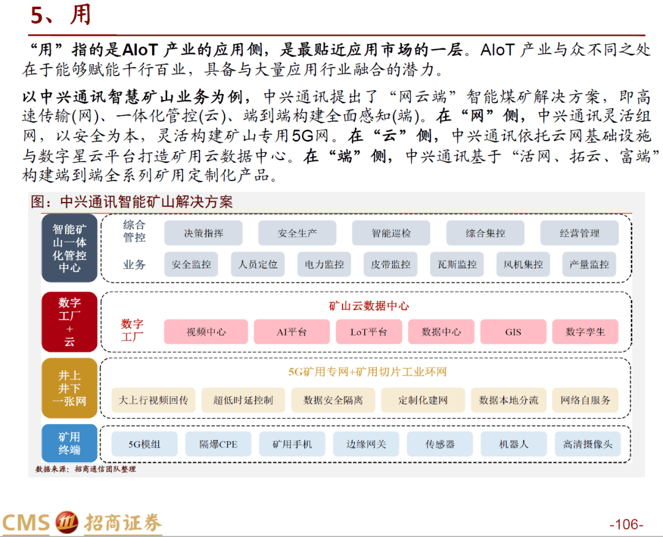This screenshot has width=663, height=537.
Task: Open the 隔爆CPE device block
Action: click(x=218, y=444)
